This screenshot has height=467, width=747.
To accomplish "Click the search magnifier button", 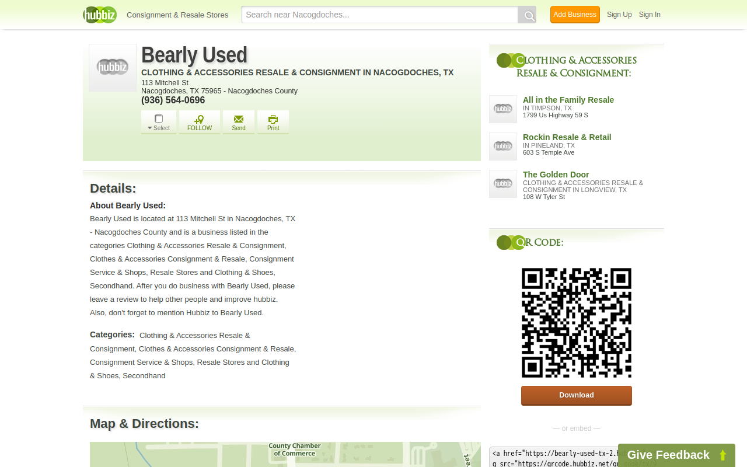I will [527, 15].
